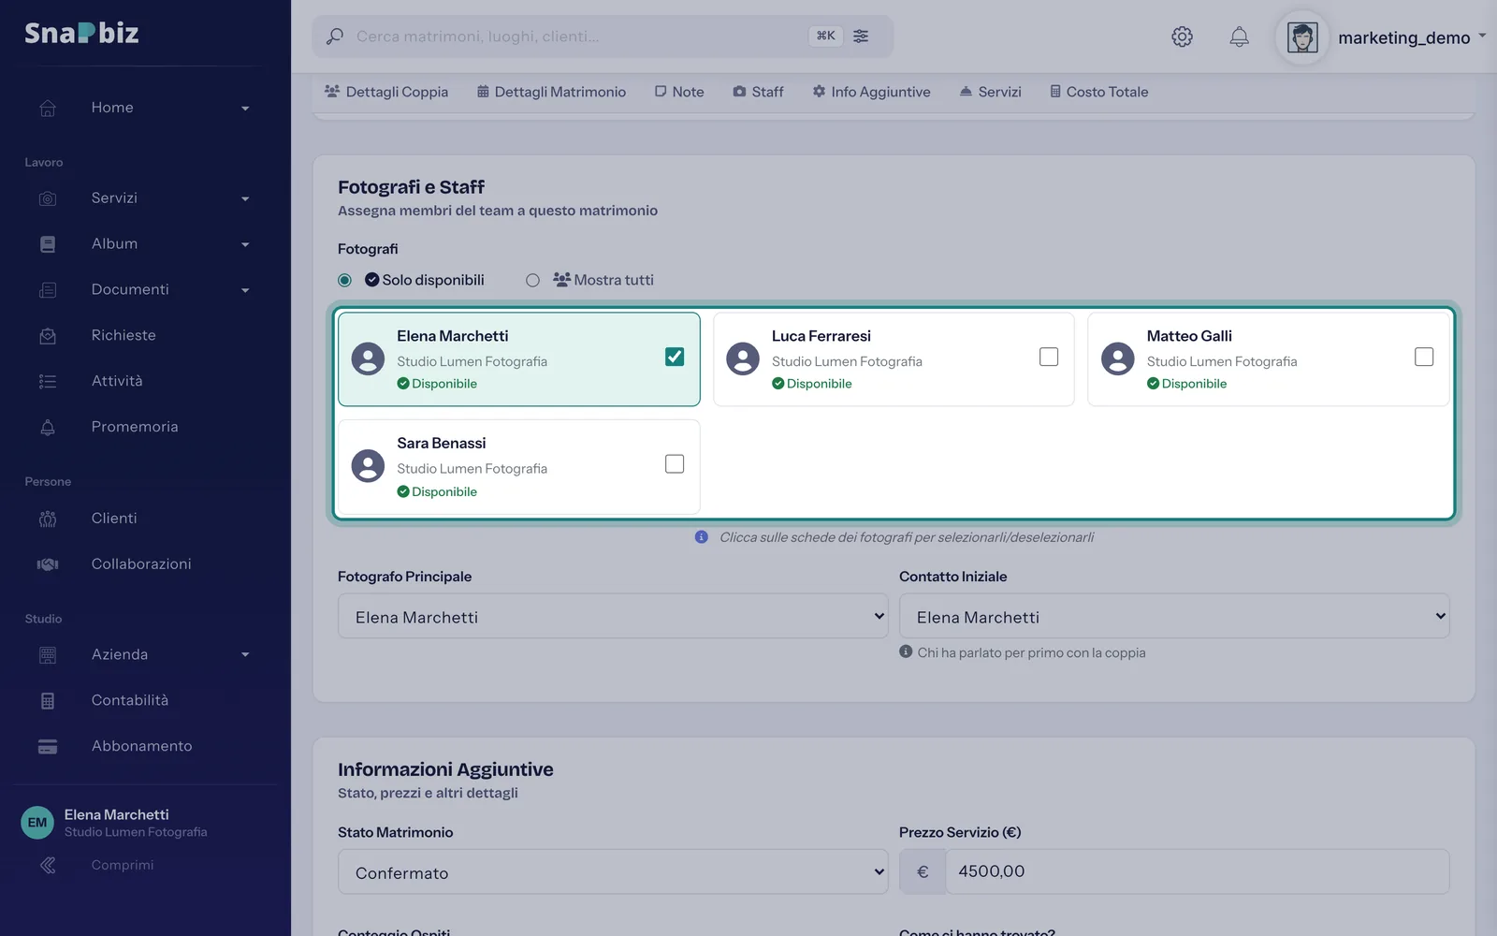Go to the Dettagli Coppia tab
1497x936 pixels.
click(386, 92)
